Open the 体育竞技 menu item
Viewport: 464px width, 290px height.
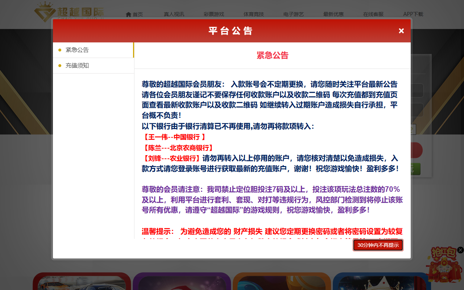[254, 14]
